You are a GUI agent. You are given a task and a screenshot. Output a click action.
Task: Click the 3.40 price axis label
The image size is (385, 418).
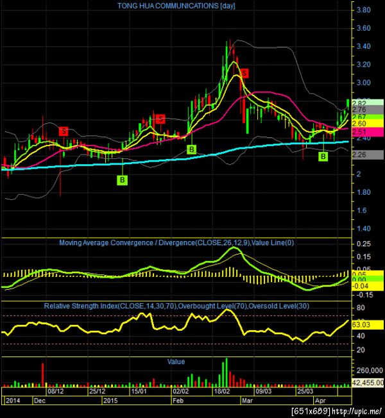(x=363, y=46)
